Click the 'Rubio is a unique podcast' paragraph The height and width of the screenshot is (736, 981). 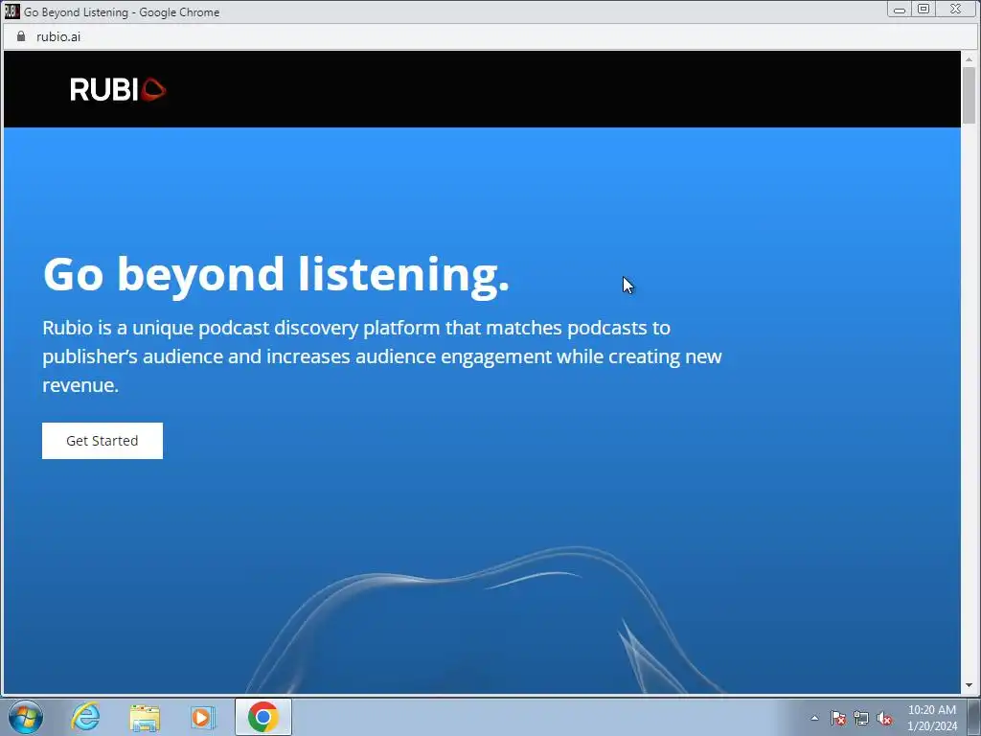click(x=382, y=356)
